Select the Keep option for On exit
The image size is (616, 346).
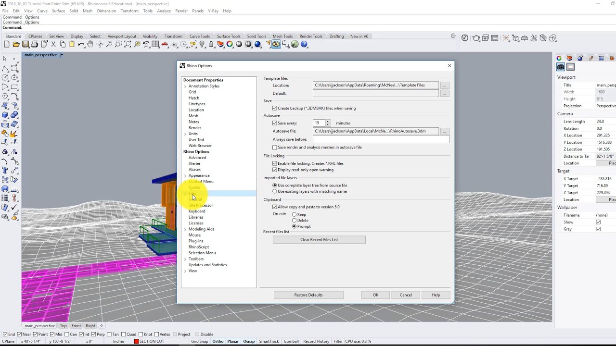294,214
